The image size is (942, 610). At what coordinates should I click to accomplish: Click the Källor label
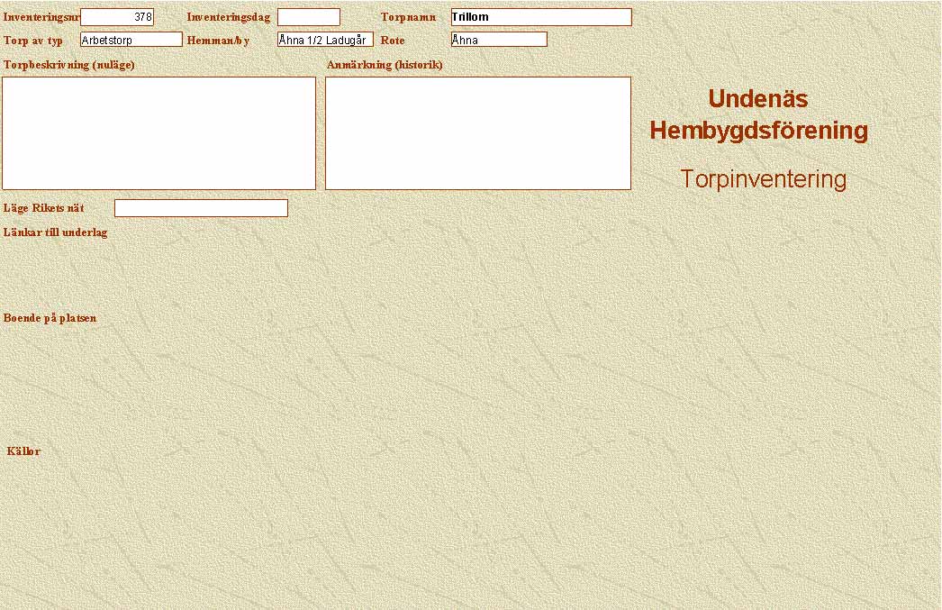pyautogui.click(x=23, y=451)
